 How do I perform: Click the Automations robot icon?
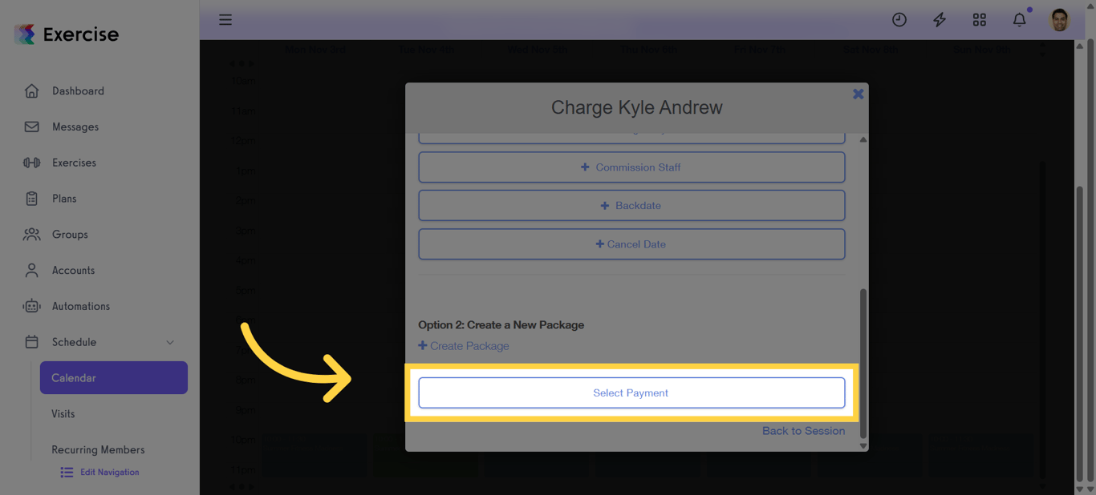click(x=30, y=306)
